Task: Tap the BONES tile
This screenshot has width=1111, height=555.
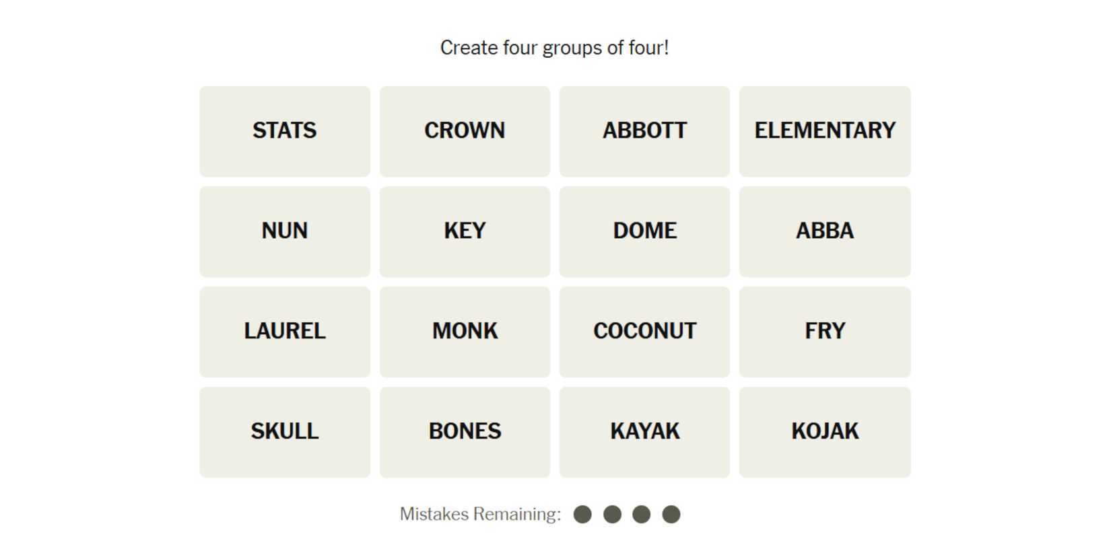Action: coord(465,432)
